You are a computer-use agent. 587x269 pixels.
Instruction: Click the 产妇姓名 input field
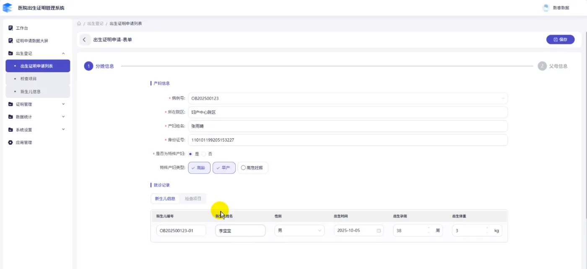click(348, 126)
